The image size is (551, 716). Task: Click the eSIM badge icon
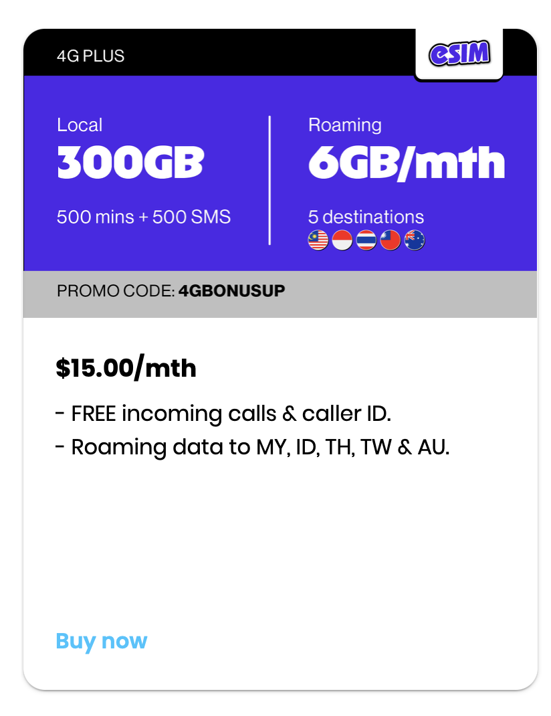point(459,54)
